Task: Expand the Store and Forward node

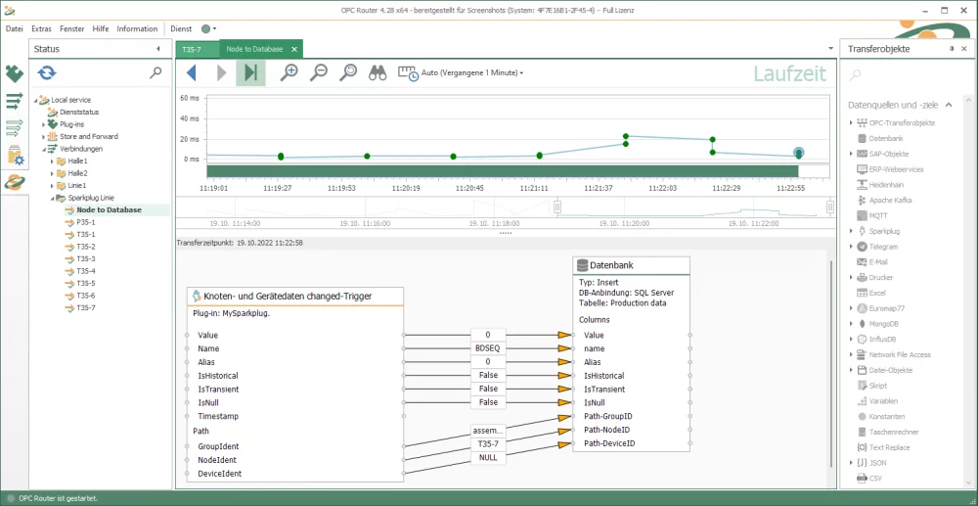Action: click(x=44, y=137)
